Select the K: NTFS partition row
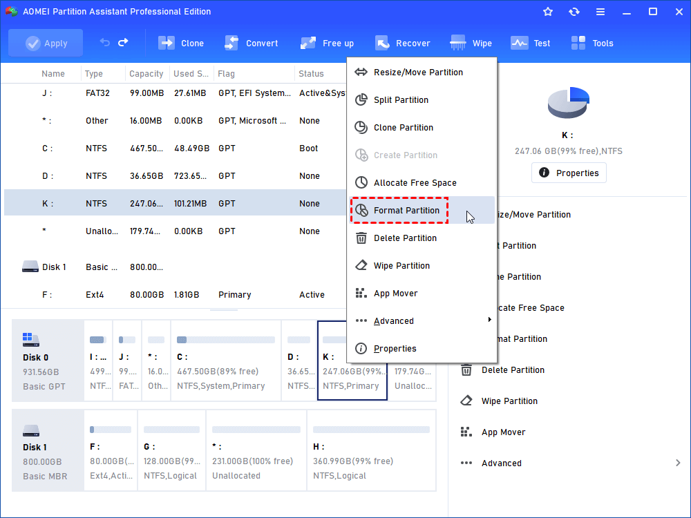 [175, 202]
